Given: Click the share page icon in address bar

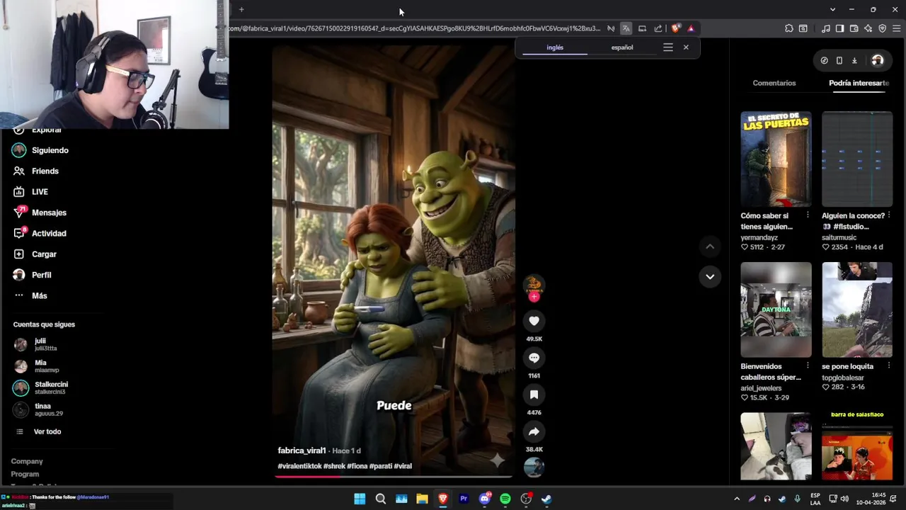Looking at the screenshot, I should point(658,28).
